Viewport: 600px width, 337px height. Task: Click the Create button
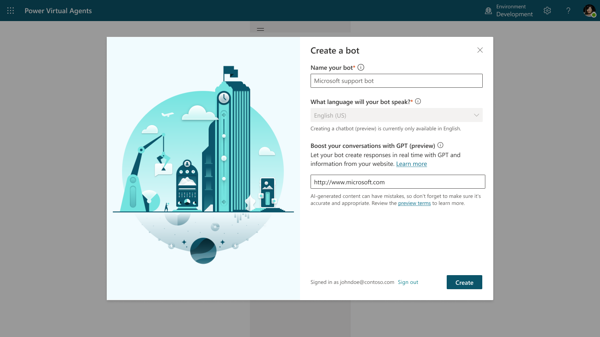click(464, 283)
